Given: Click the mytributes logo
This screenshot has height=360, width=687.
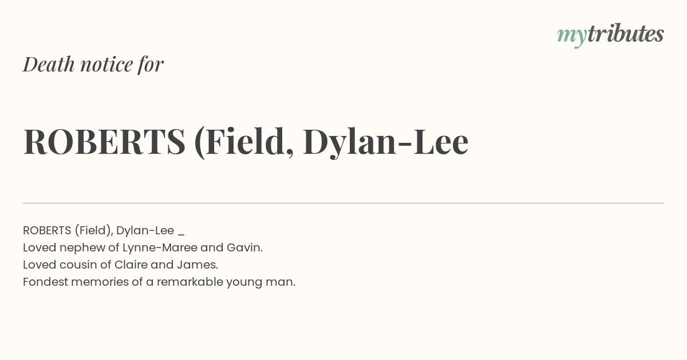Looking at the screenshot, I should coord(610,35).
